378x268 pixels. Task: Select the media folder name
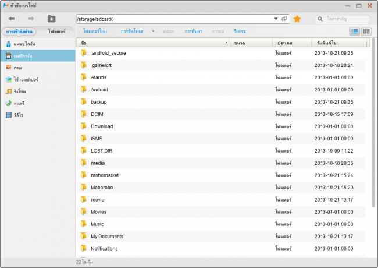[98, 163]
